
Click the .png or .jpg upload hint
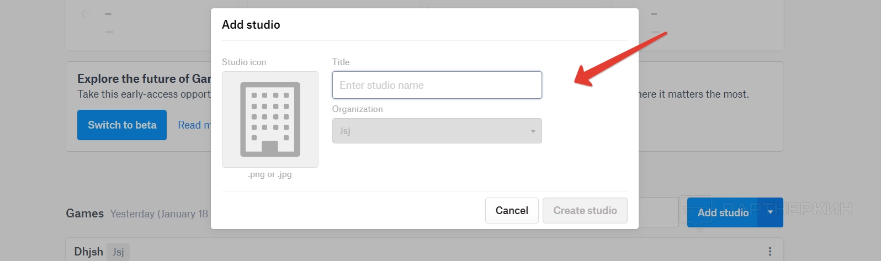[x=270, y=174]
